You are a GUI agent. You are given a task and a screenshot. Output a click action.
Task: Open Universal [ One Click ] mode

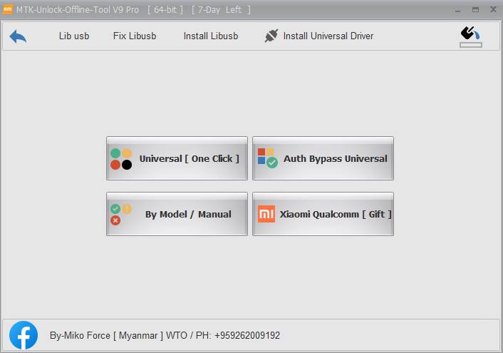pos(177,158)
